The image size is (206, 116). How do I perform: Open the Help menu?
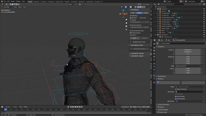(x=23, y=1)
